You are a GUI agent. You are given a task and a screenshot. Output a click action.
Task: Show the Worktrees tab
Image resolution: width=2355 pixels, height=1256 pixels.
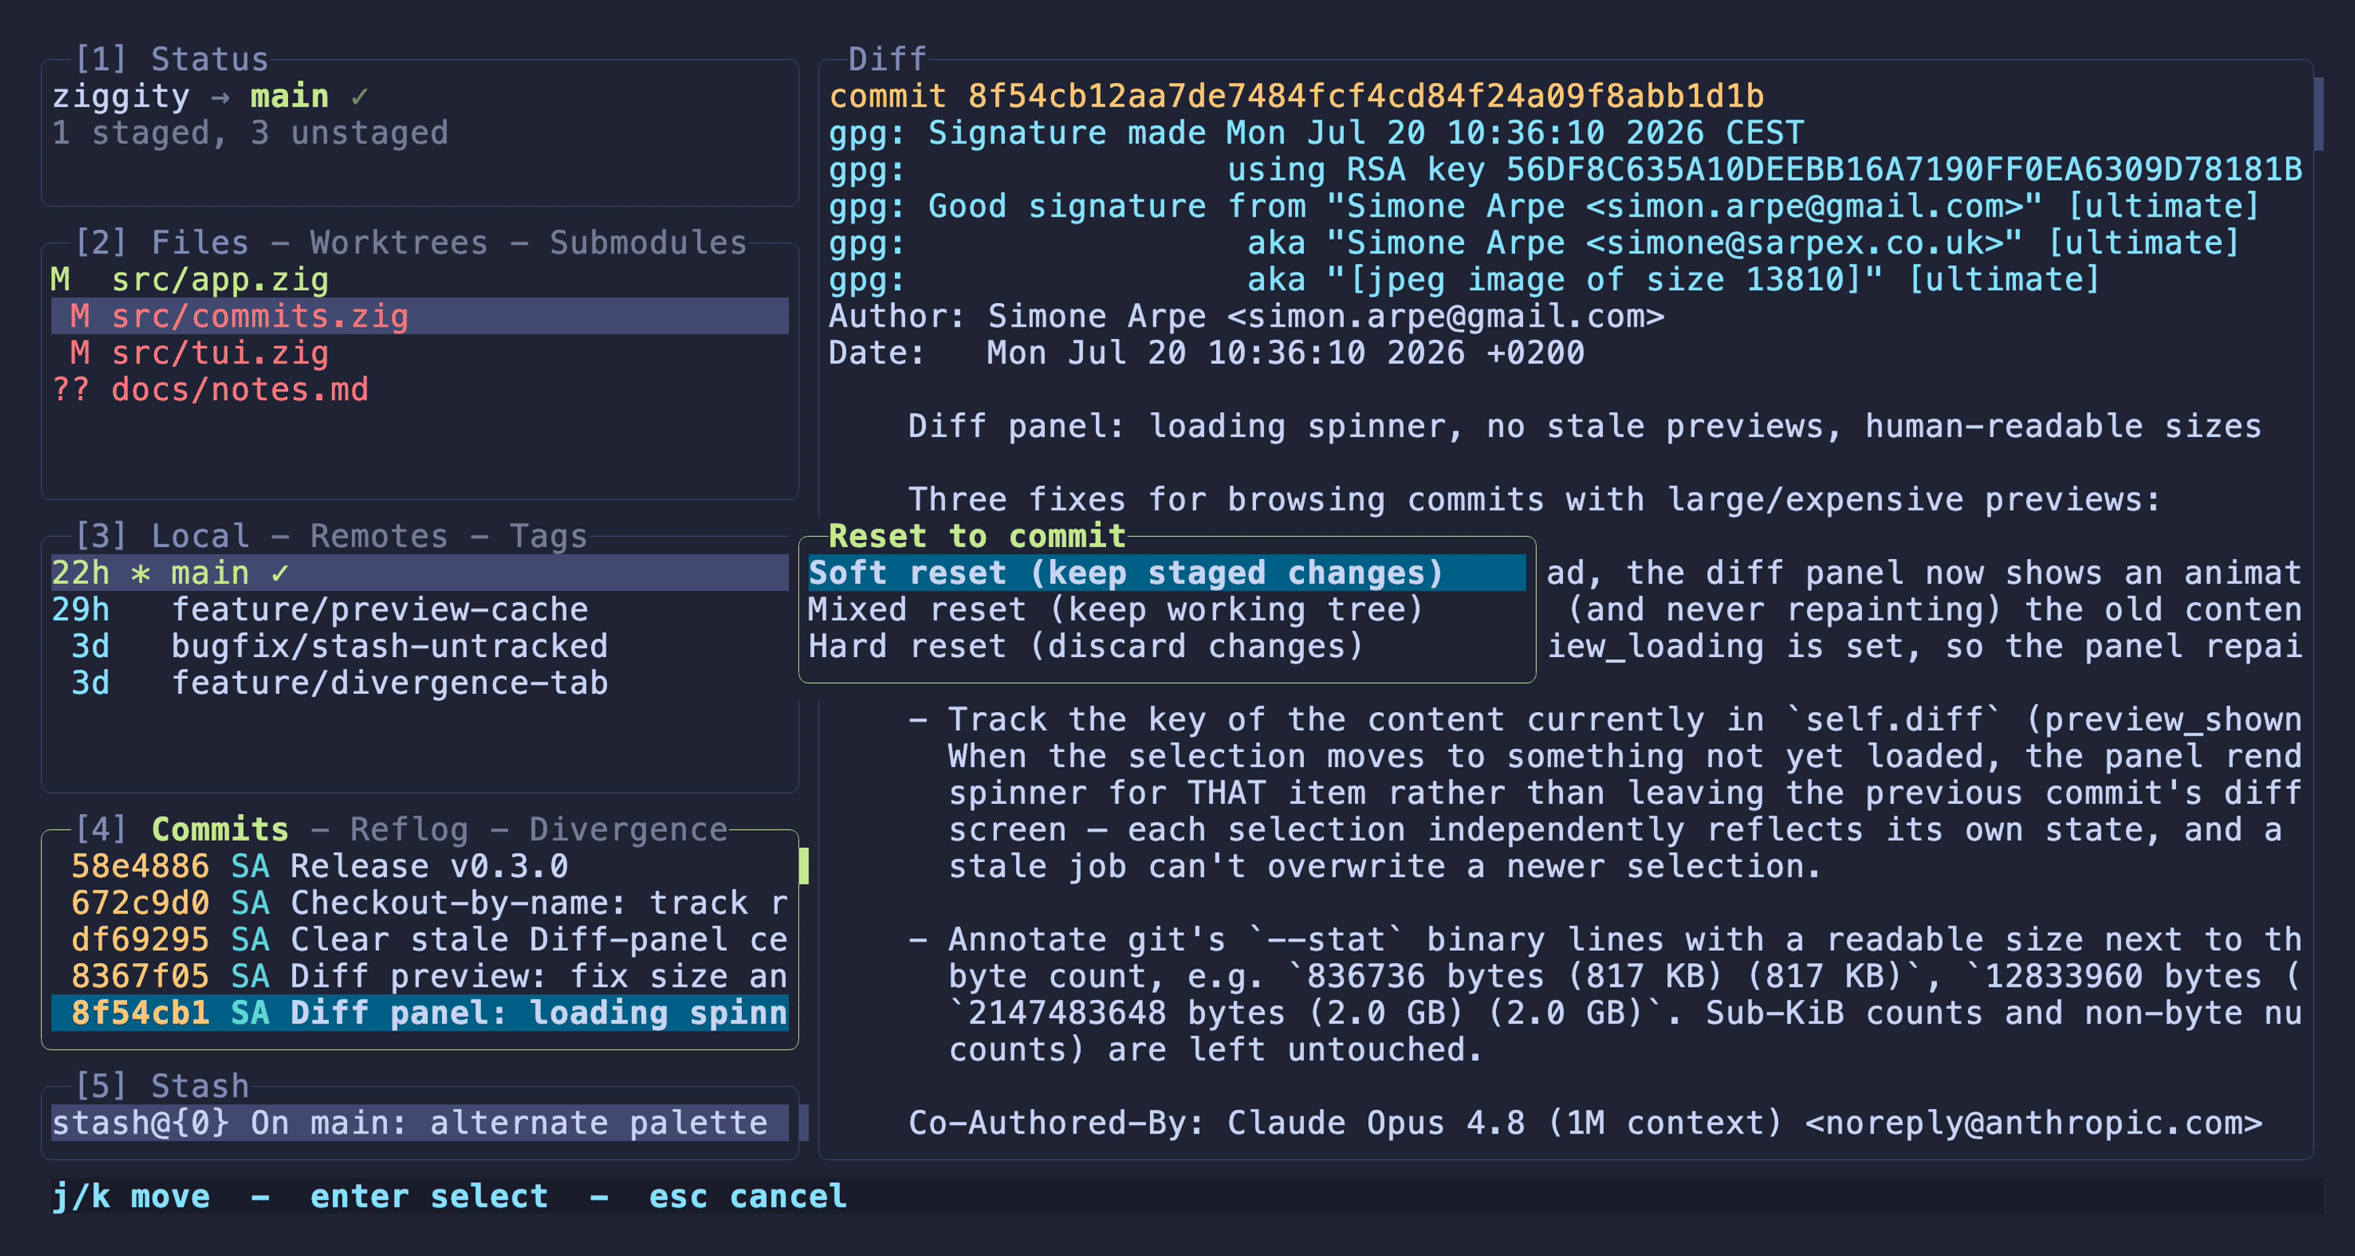[x=399, y=243]
